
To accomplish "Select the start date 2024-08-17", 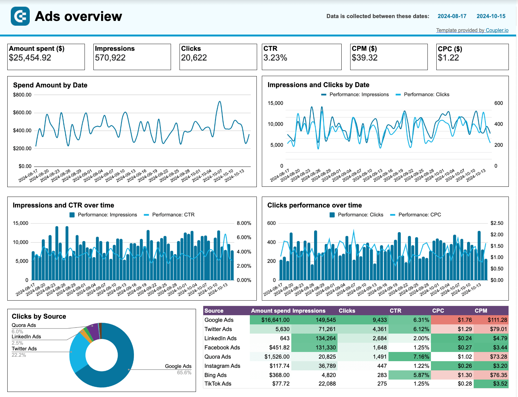I will click(x=452, y=16).
